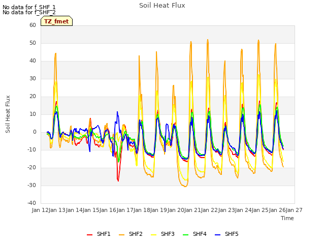Click the yellow SHF3 legend swatch

click(153, 235)
